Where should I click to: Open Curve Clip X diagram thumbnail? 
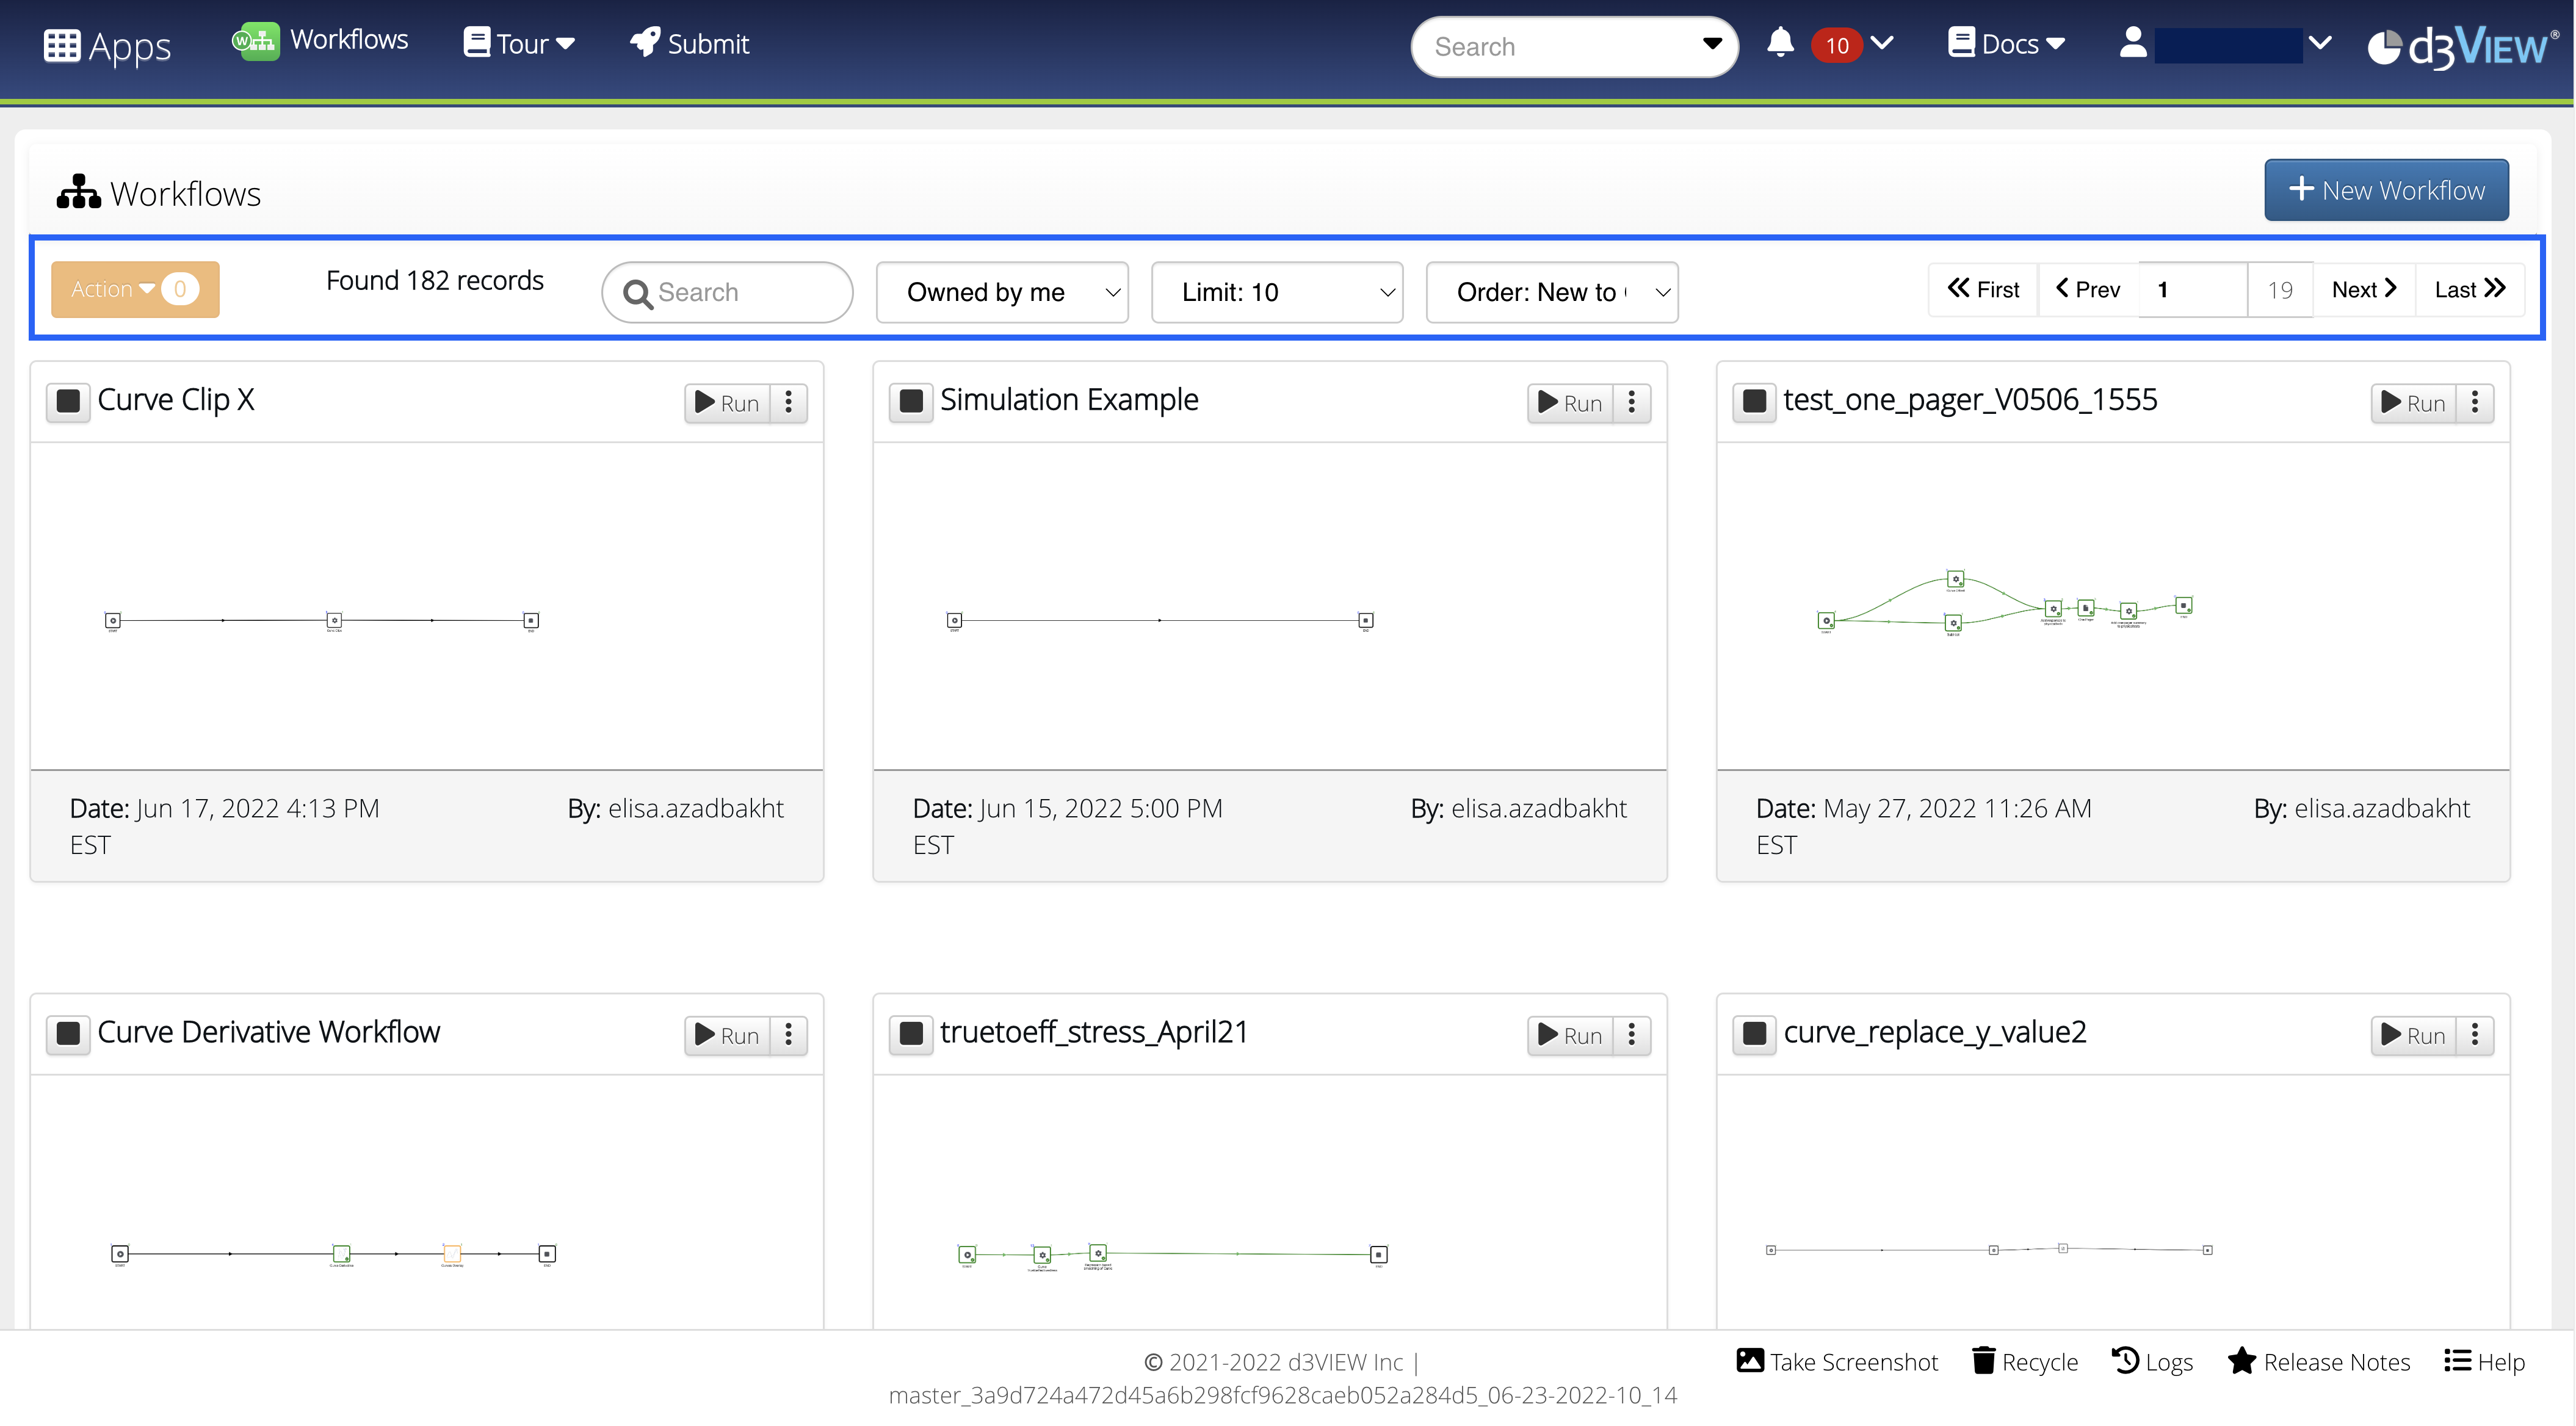[x=427, y=606]
